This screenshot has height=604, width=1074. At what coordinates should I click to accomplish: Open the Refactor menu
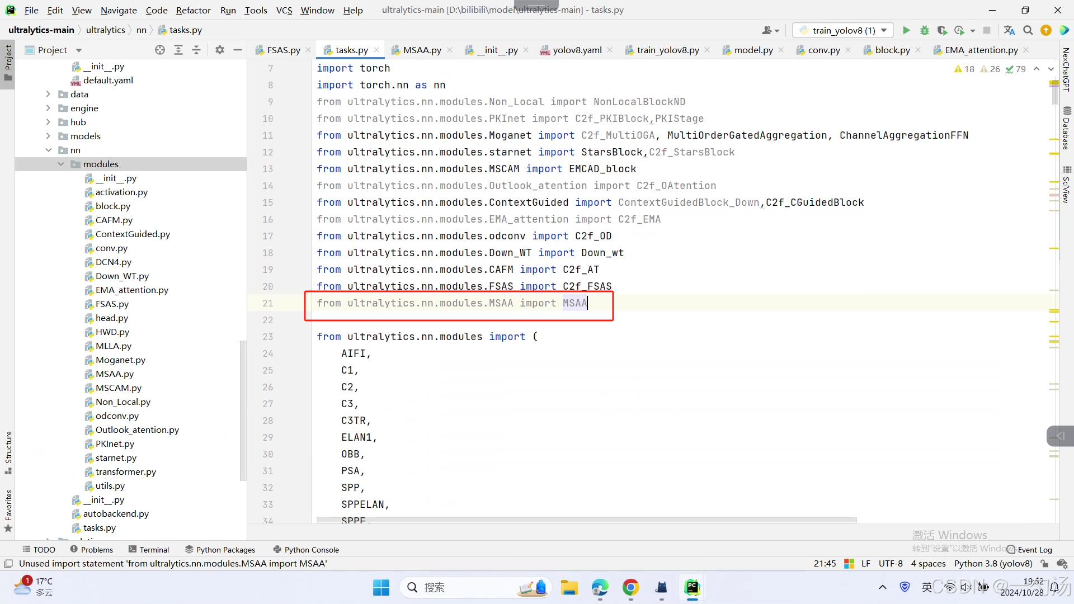(x=193, y=10)
